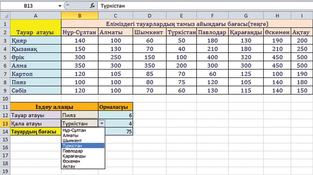313x175 pixels.
Task: Click the Insert Function fx icon
Action: pos(92,6)
